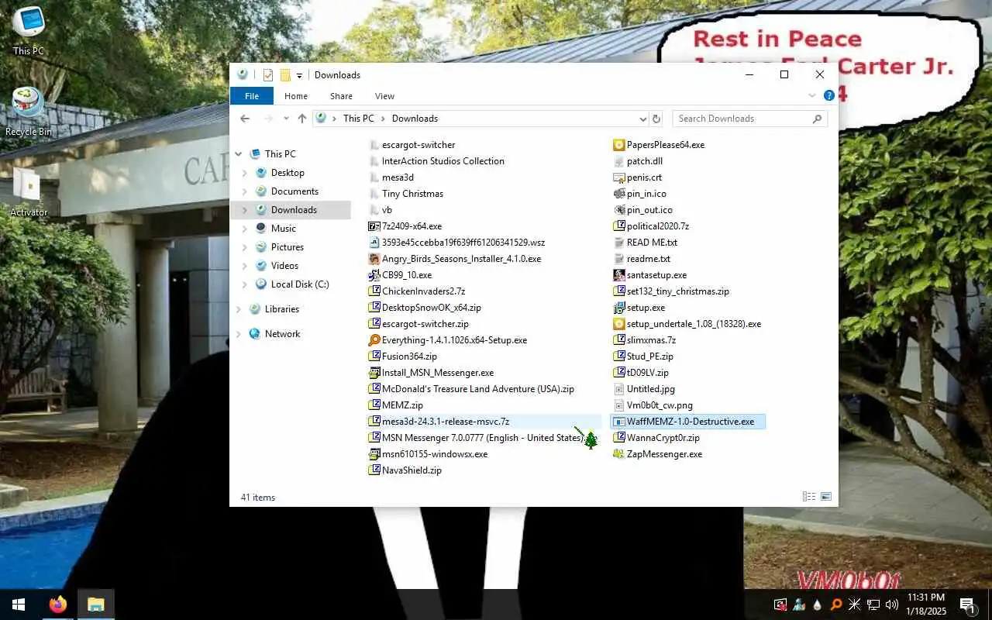Open the Recycle Bin desktop icon
Screen dimensions: 992x620
[29, 112]
